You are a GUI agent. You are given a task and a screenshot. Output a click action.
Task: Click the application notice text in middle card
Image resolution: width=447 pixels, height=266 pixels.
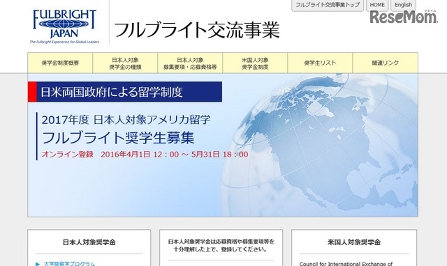221,246
